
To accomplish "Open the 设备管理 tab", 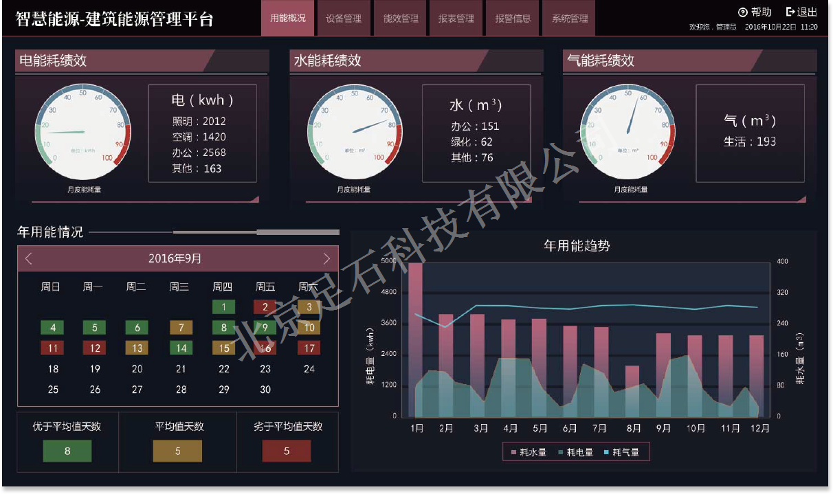I will [344, 19].
